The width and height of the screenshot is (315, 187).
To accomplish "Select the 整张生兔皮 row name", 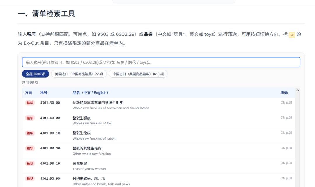I will 82,133.
